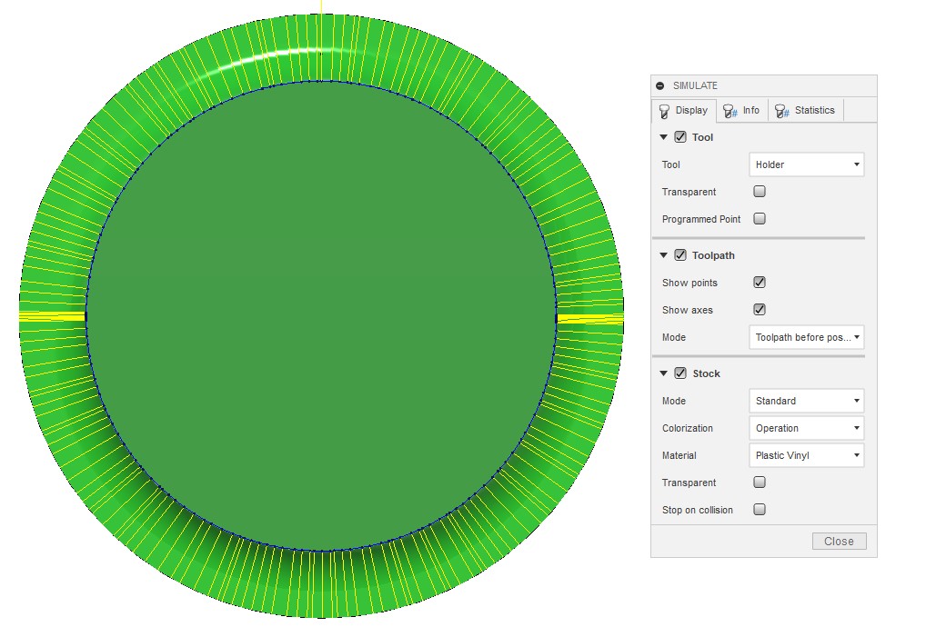The image size is (936, 627).
Task: Click the Close button
Action: coord(839,541)
